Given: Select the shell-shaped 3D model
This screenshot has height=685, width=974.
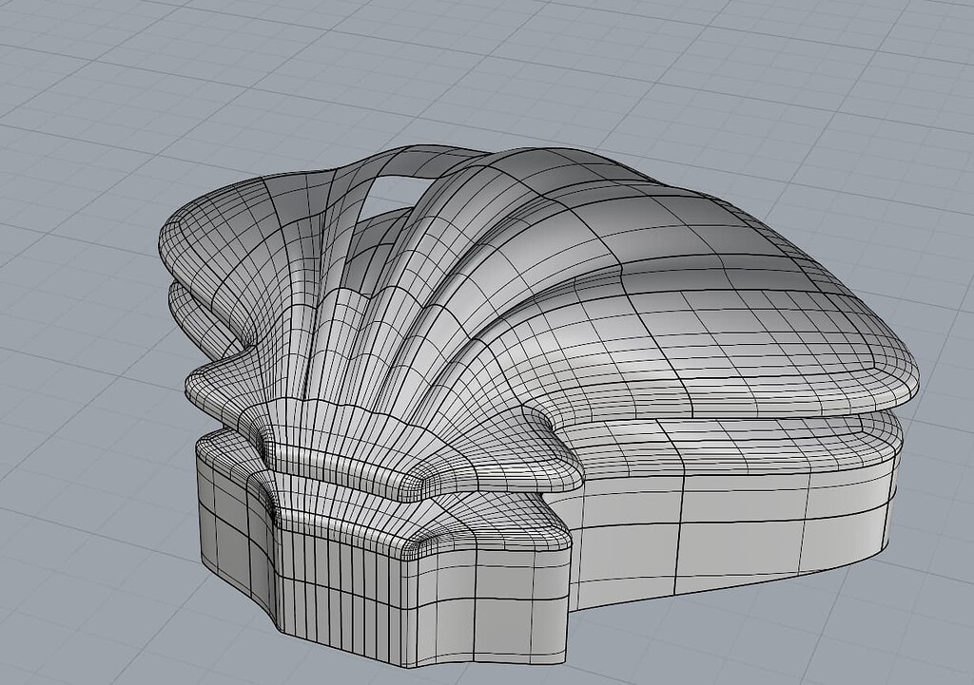Looking at the screenshot, I should tap(523, 380).
